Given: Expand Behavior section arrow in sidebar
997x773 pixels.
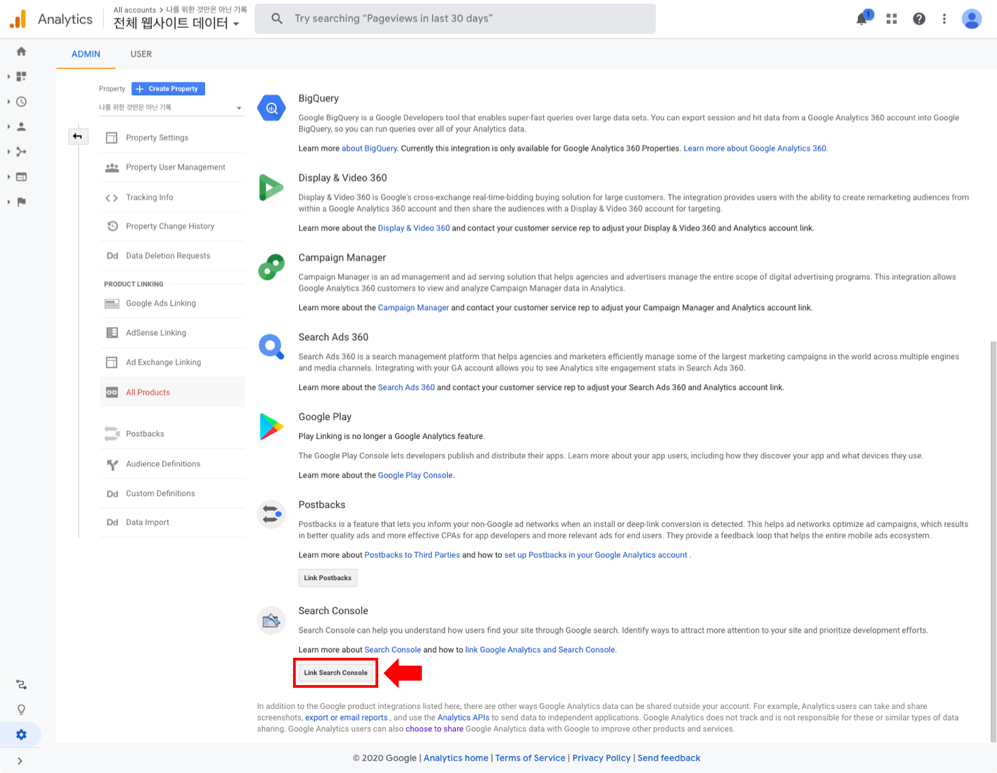Looking at the screenshot, I should coord(8,177).
